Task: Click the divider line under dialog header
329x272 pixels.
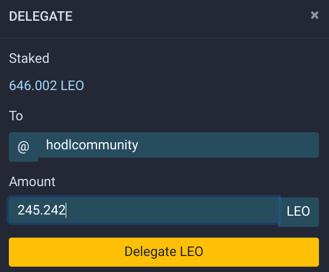Action: 164,39
